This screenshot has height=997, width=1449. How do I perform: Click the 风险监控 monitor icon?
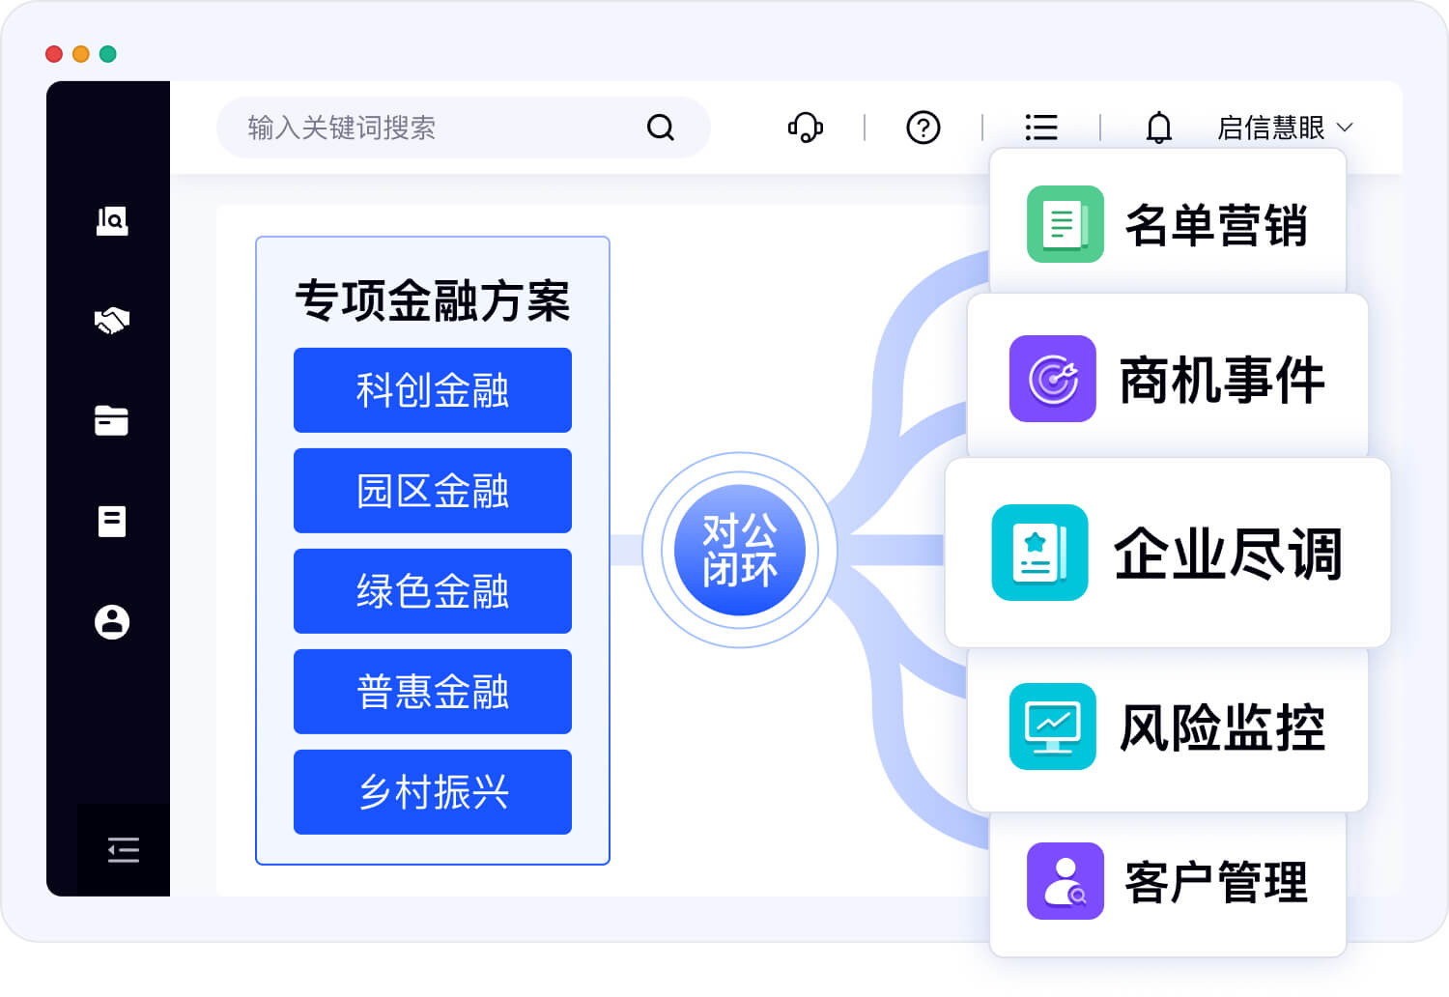point(1053,726)
